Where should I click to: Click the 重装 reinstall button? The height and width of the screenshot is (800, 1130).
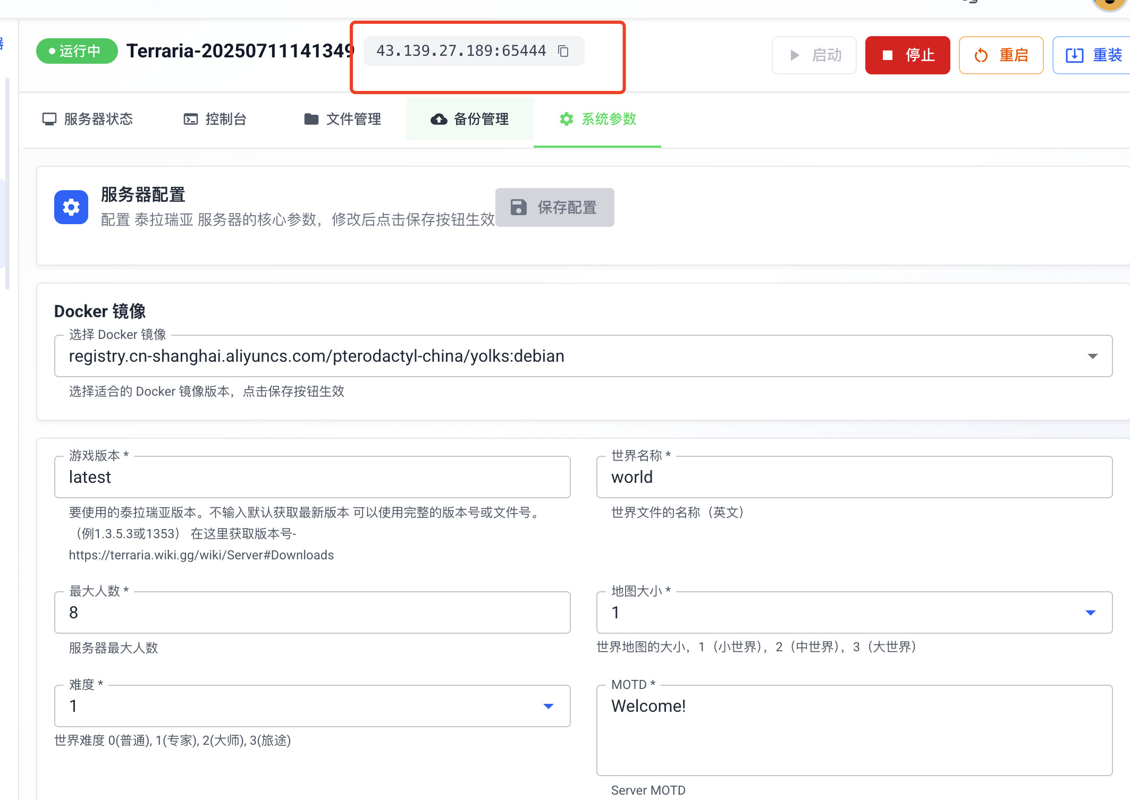[x=1093, y=55]
